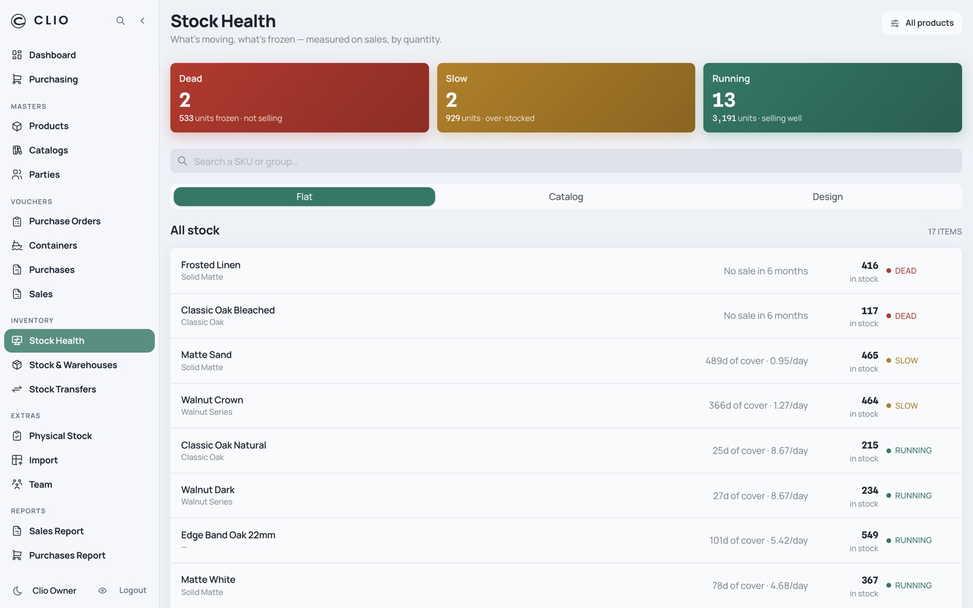Switch to the Design view tab
The height and width of the screenshot is (608, 973).
[828, 196]
